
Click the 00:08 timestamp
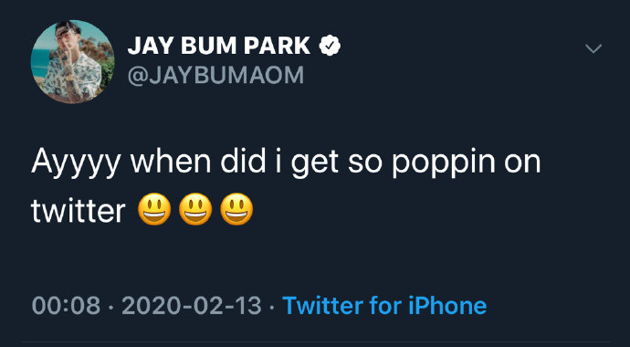pos(66,306)
